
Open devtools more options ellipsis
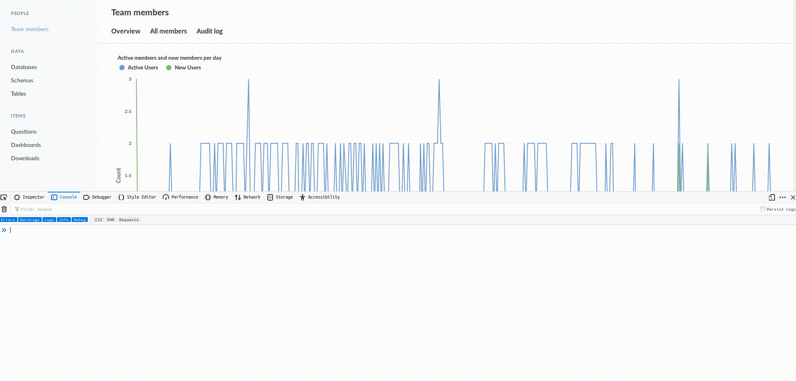point(783,197)
